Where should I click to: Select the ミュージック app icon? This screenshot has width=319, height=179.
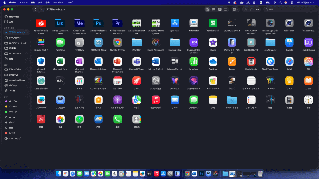coord(156,100)
